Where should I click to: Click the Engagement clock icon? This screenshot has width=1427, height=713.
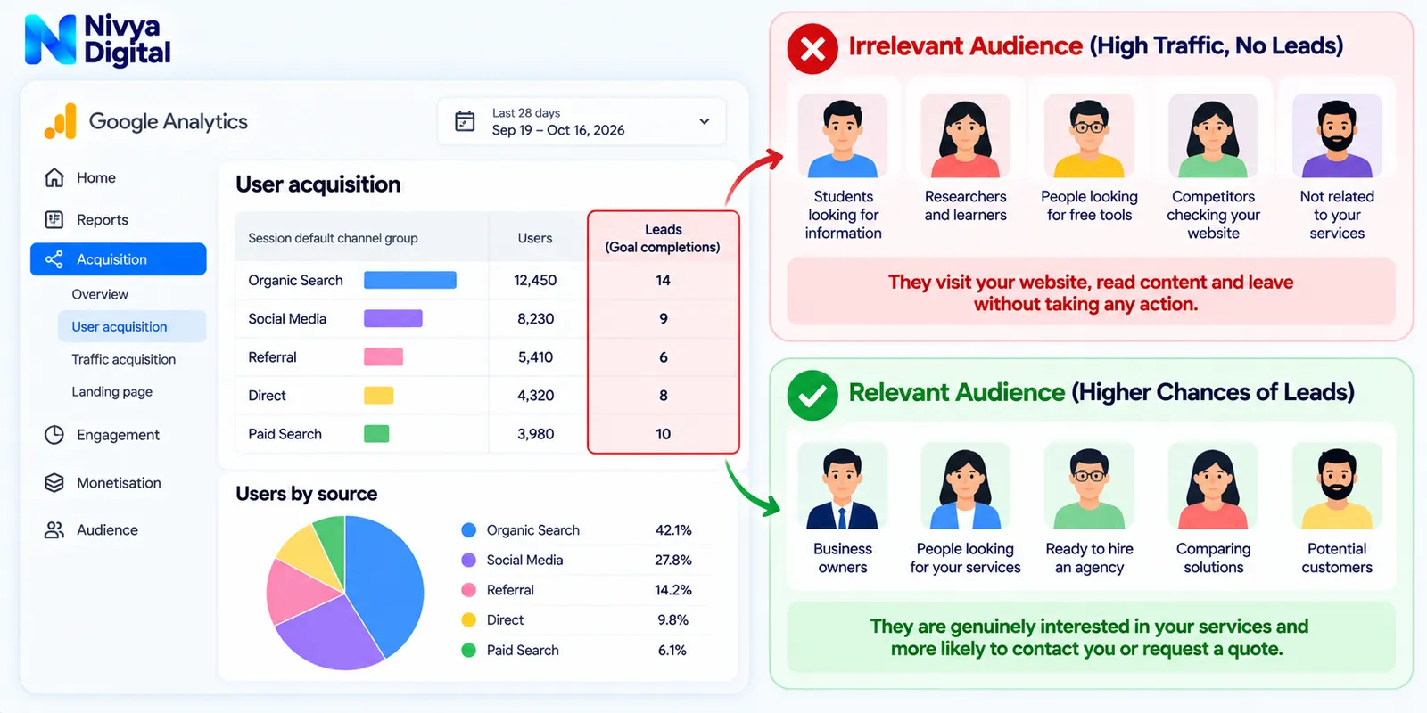[54, 435]
